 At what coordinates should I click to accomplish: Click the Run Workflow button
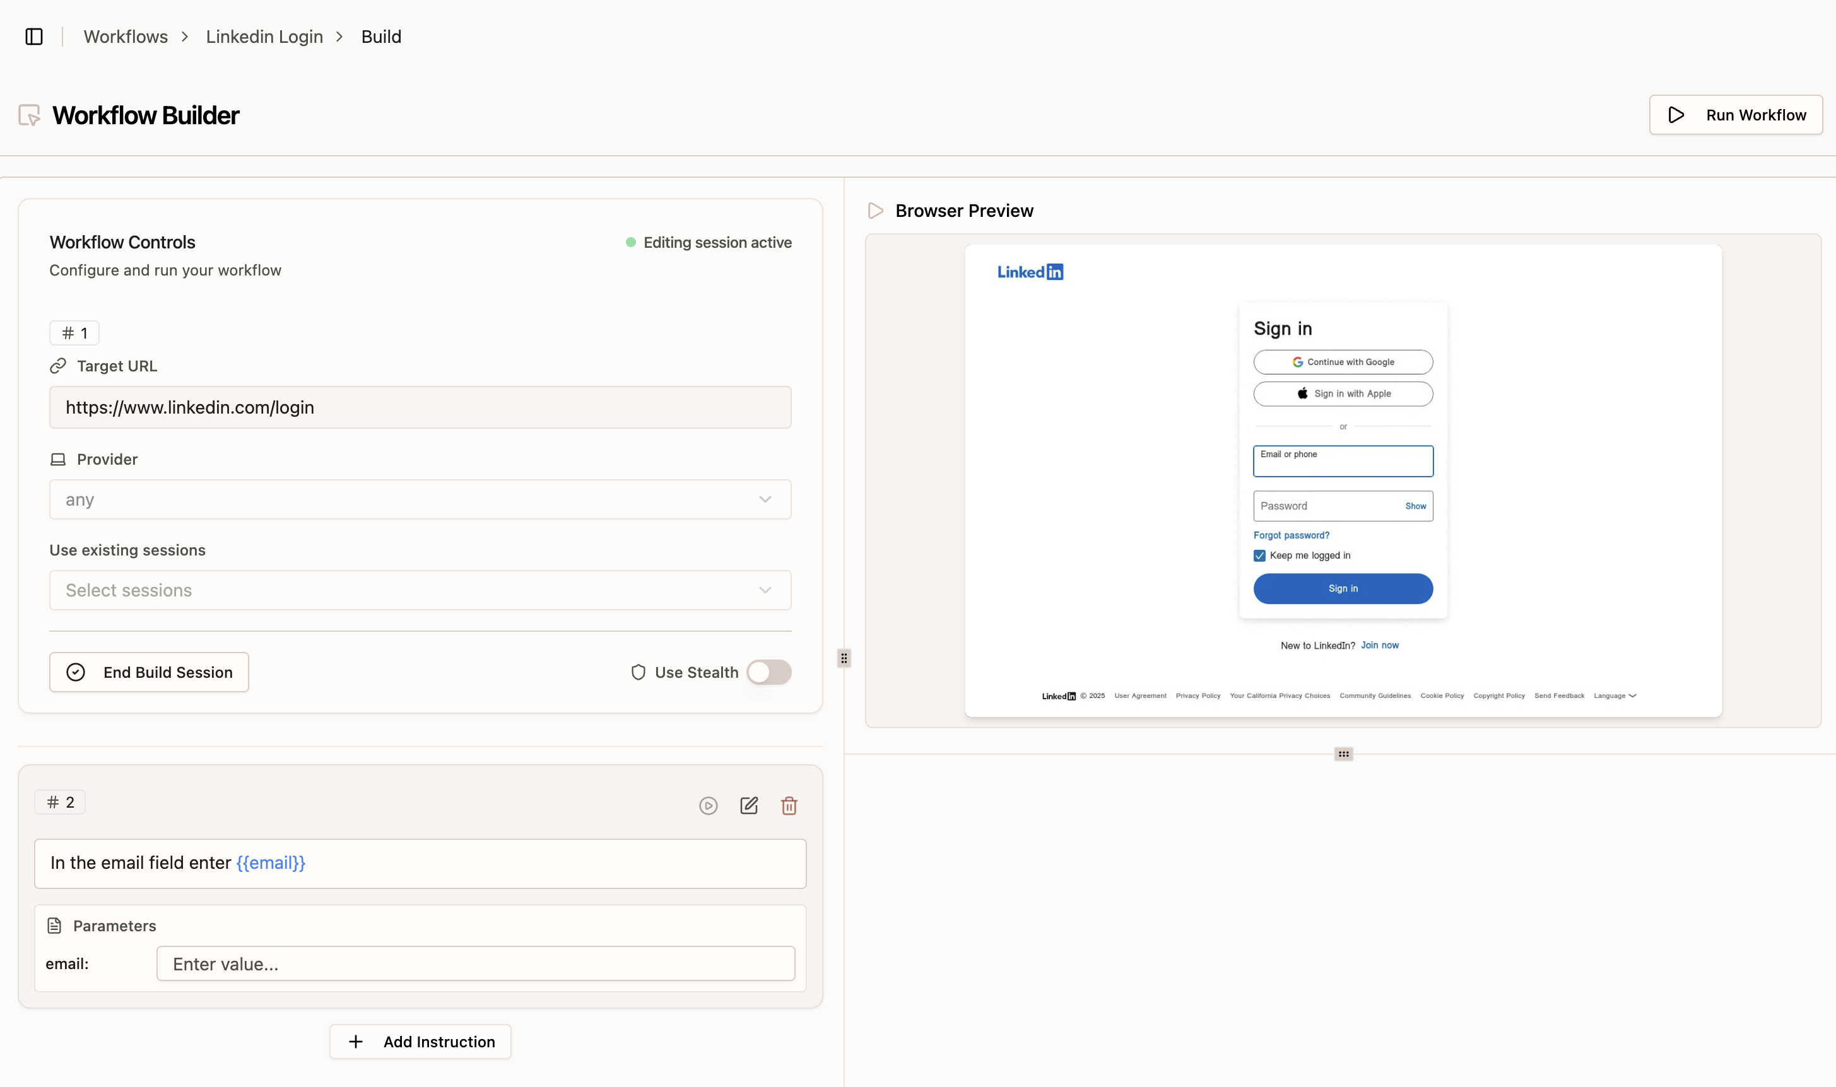tap(1736, 114)
